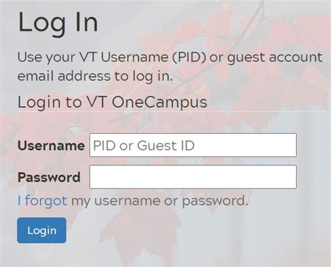The width and height of the screenshot is (331, 267).
Task: Select the bold Password label
Action: tap(49, 177)
